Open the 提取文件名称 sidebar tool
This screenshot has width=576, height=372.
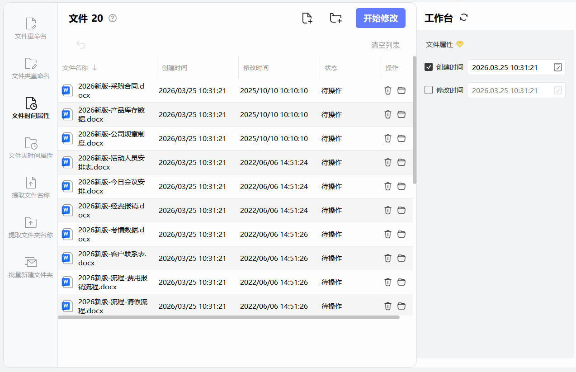tap(31, 187)
